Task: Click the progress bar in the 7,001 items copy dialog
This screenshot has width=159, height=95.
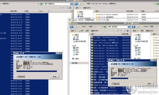Action: pos(38,71)
